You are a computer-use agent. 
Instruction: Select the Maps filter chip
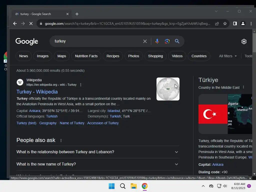pyautogui.click(x=62, y=56)
